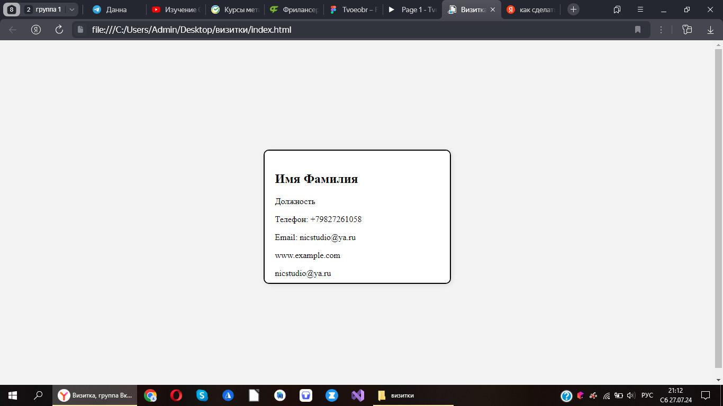Viewport: 723px width, 406px height.
Task: Click the blue help question-mark tray icon
Action: 566,395
